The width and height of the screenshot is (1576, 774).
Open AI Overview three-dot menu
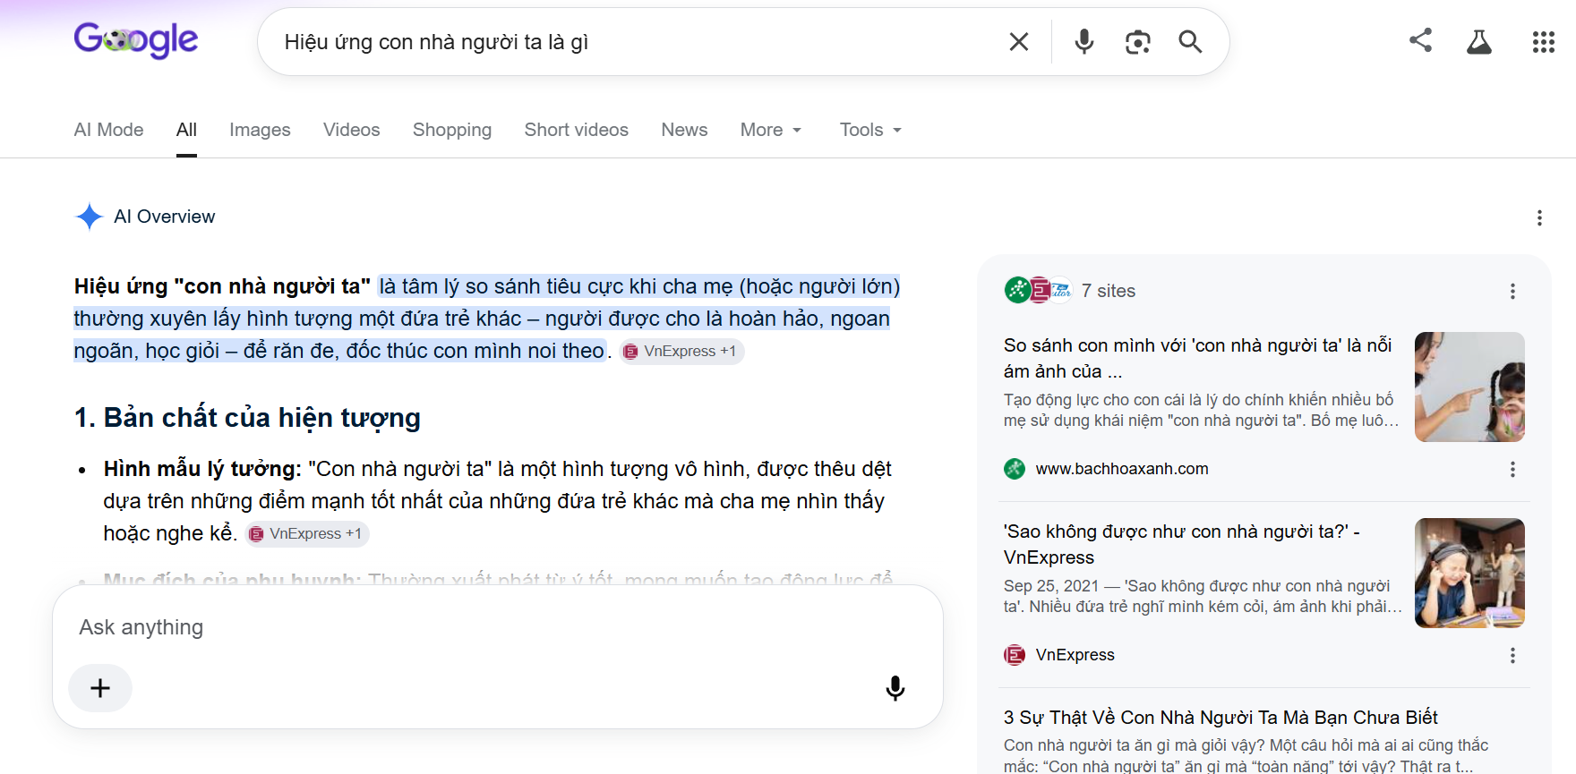pyautogui.click(x=1539, y=217)
